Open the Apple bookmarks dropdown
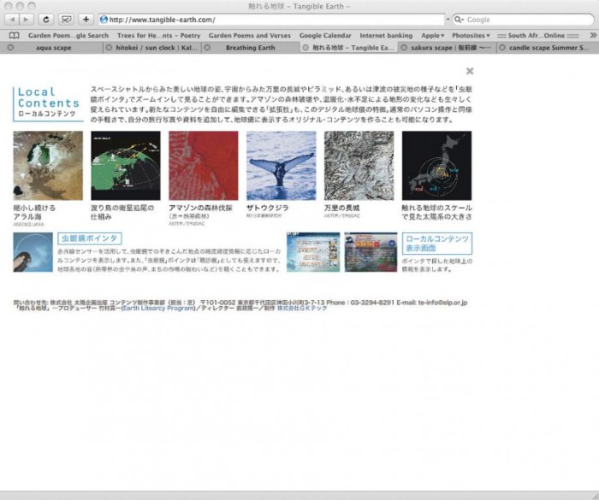This screenshot has width=599, height=500. (432, 36)
